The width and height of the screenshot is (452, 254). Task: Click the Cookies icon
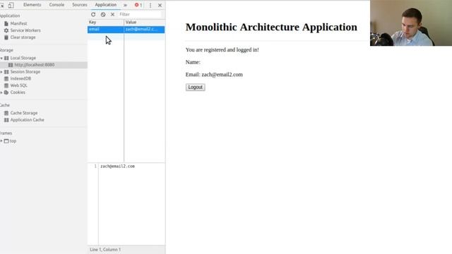[x=6, y=92]
